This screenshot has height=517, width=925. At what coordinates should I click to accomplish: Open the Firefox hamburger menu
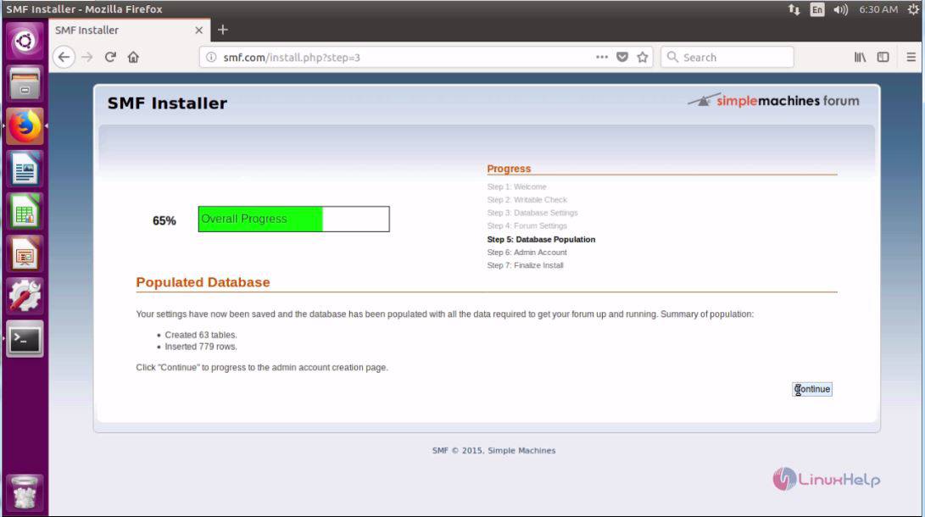[x=911, y=57]
